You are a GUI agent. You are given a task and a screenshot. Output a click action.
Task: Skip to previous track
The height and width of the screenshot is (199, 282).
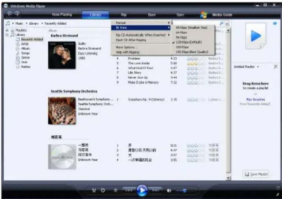coord(129,190)
